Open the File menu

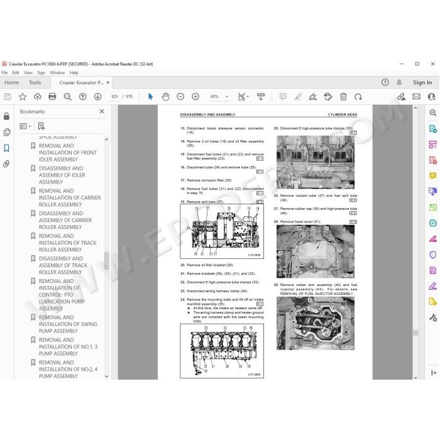click(x=4, y=73)
